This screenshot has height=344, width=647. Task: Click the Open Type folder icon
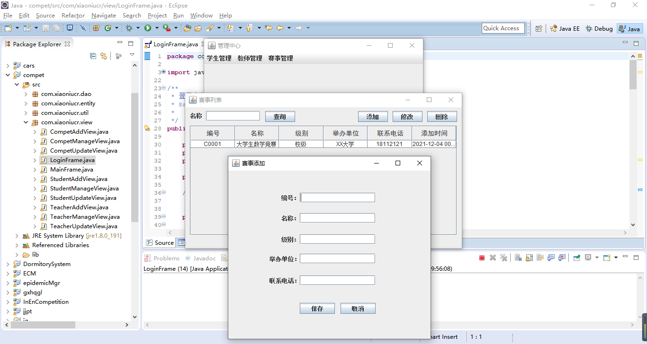187,28
